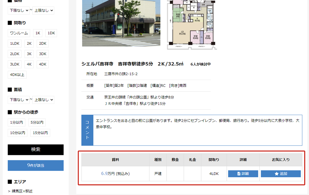Click the blue 9件が該当 button
309x195 pixels.
click(36, 165)
